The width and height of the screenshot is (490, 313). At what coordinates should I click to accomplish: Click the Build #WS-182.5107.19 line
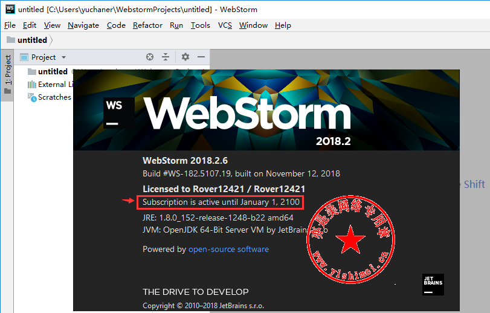[241, 173]
